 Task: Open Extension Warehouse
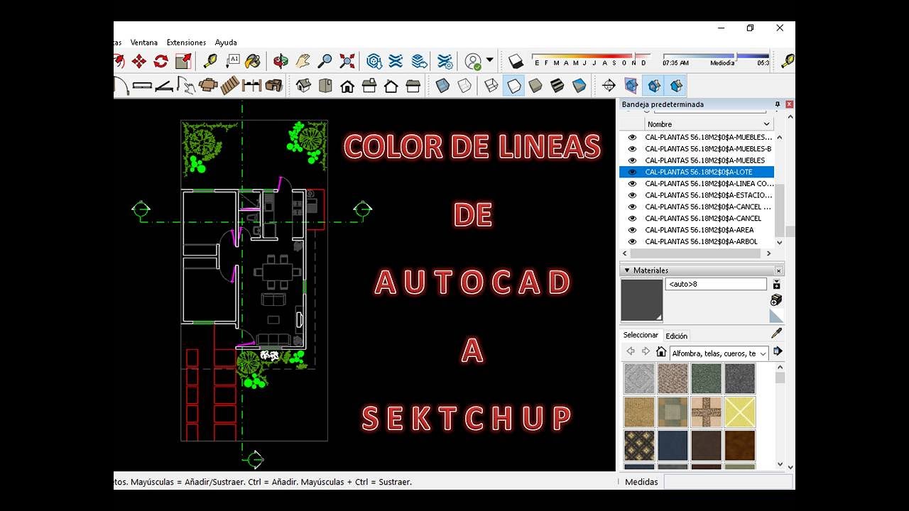click(x=396, y=61)
